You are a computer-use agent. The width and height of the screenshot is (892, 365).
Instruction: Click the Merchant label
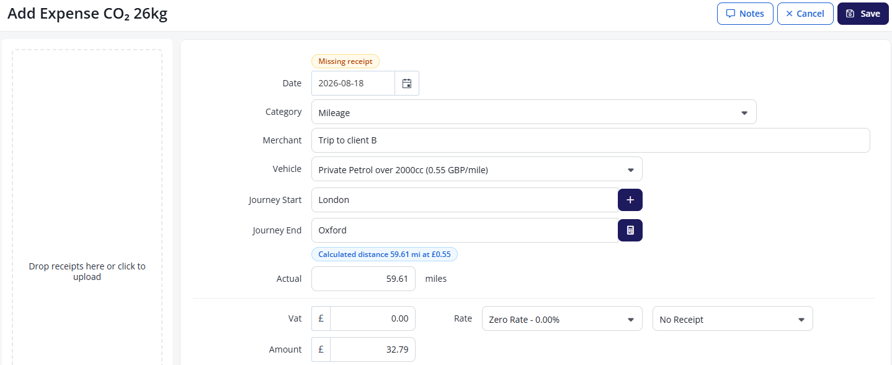(282, 140)
